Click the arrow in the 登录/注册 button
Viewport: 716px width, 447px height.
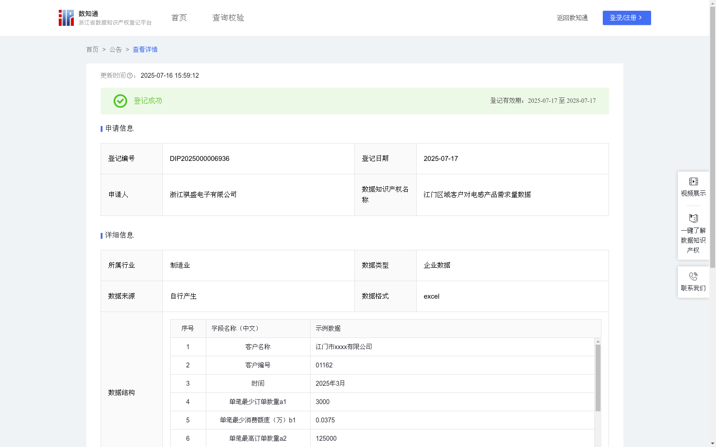(x=640, y=17)
